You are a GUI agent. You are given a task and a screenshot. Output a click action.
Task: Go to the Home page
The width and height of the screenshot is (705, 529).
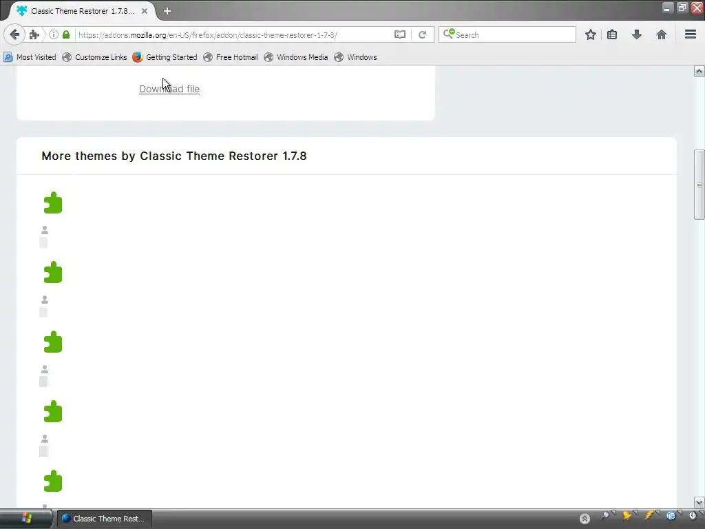662,34
